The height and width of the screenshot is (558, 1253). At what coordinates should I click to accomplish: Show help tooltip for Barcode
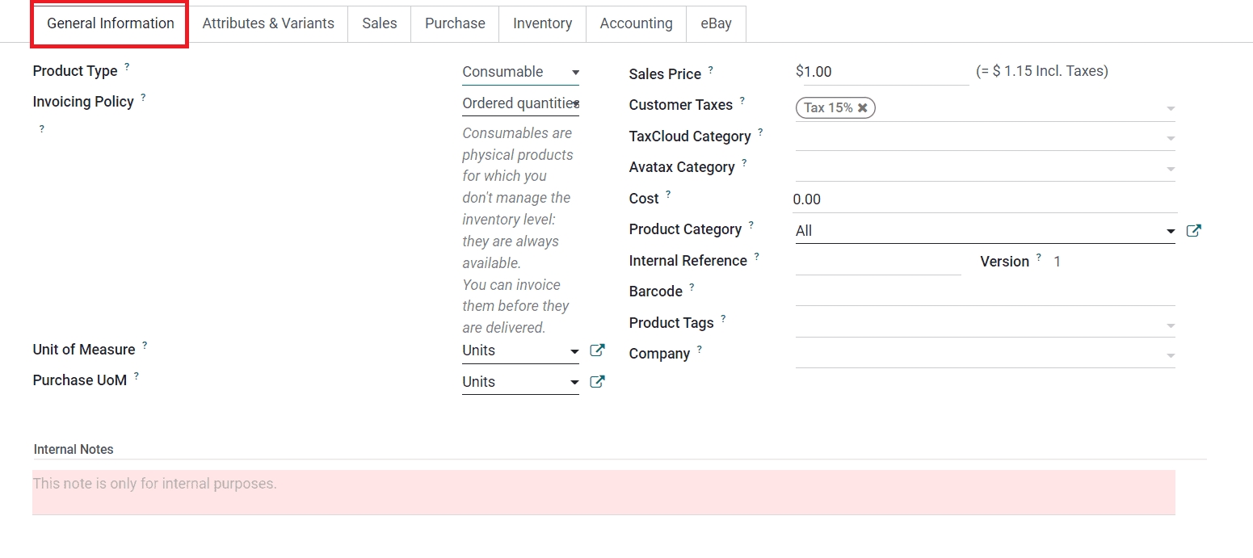coord(692,287)
